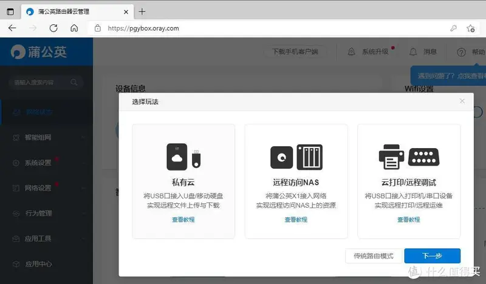Click the 帮助 question mark icon
This screenshot has width=486, height=284.
pos(461,52)
